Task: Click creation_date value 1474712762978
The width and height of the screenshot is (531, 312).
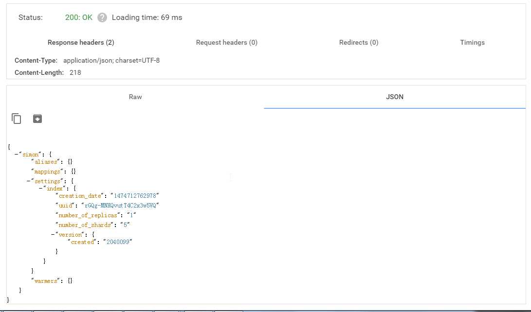Action: 135,196
